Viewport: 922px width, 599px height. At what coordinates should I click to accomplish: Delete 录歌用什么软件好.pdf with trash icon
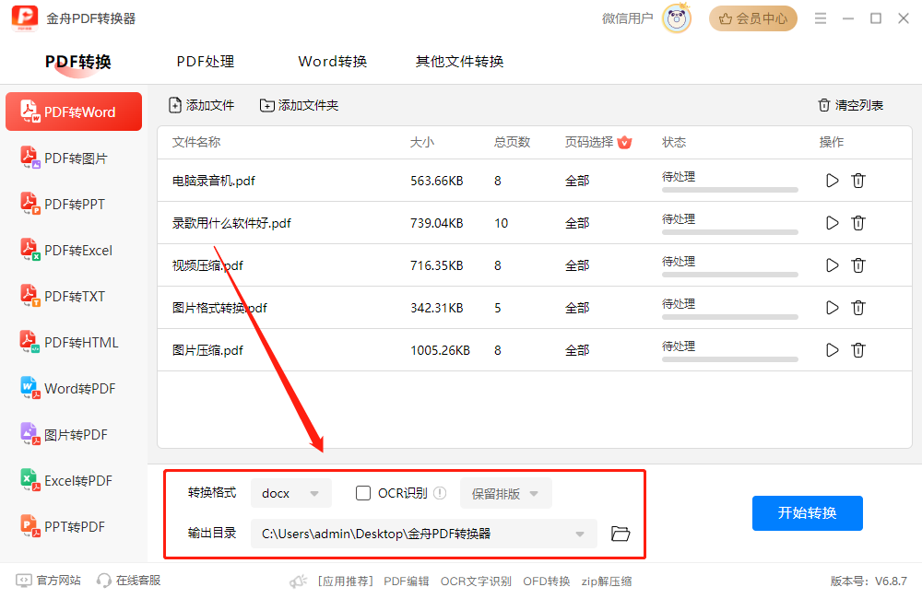click(x=858, y=223)
